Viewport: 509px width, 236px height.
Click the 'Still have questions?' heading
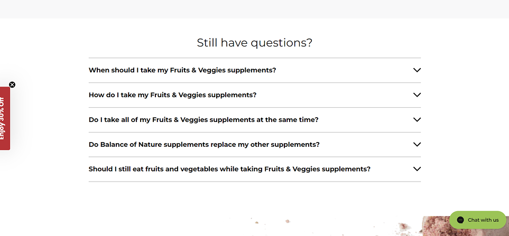(254, 43)
